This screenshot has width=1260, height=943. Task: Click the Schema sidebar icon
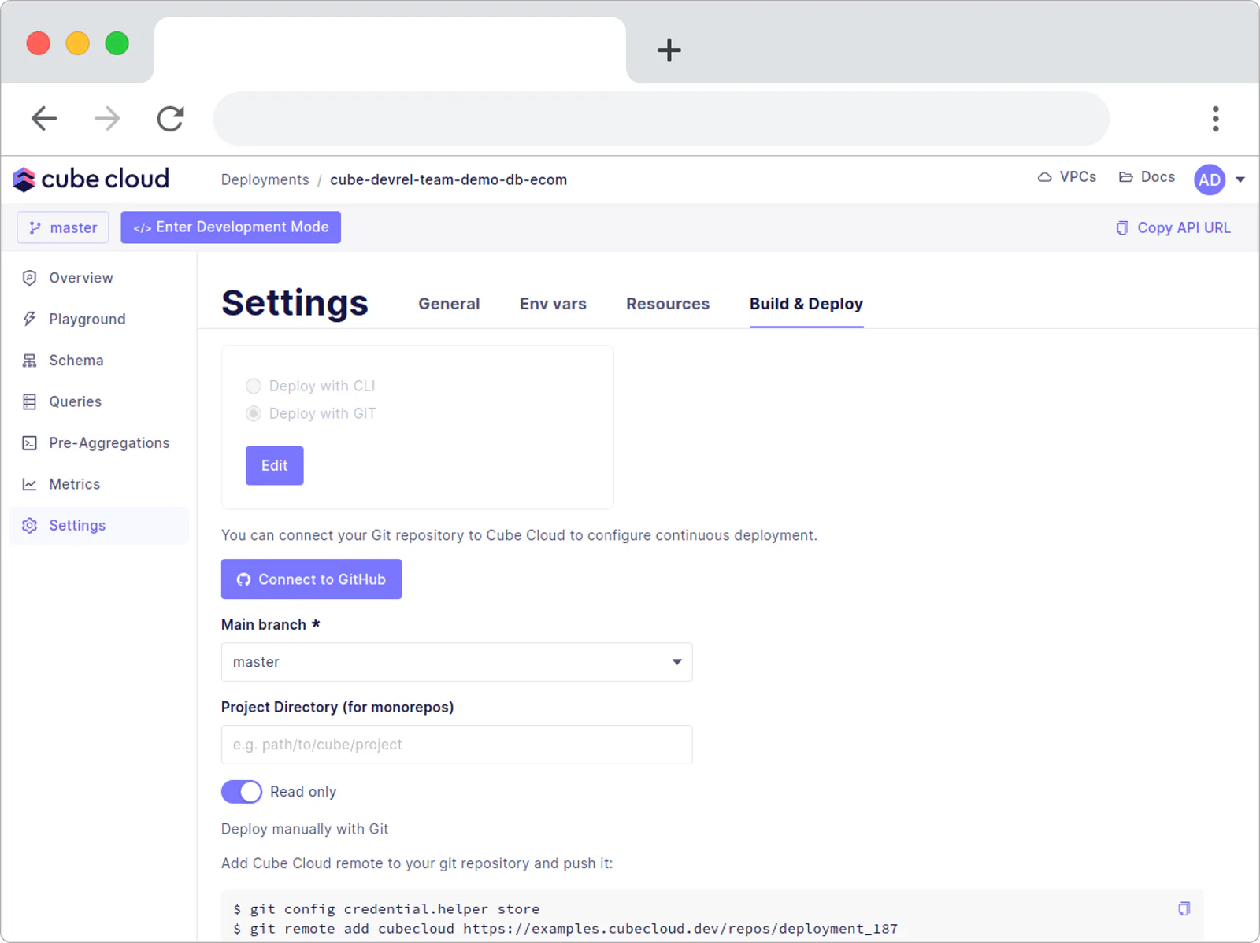pos(30,361)
